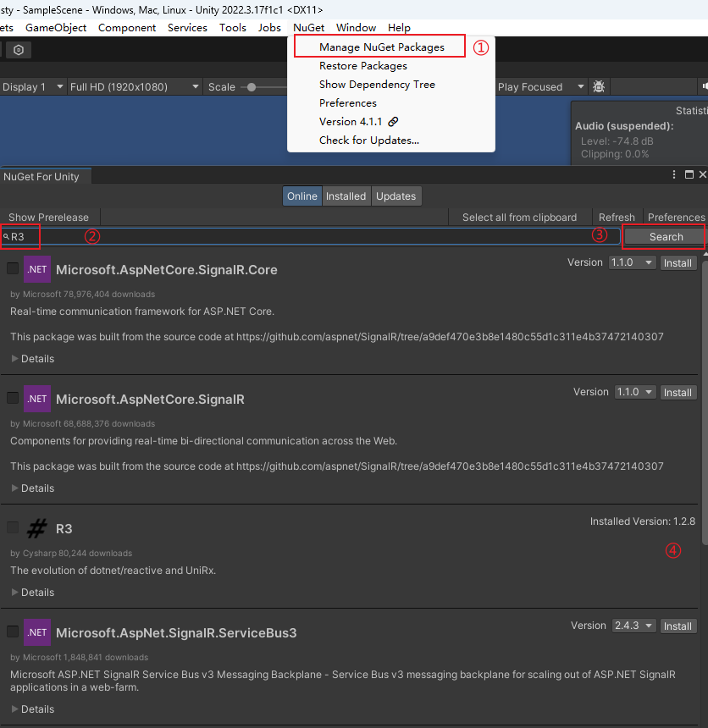Click the Audio (suspended) statistics label
This screenshot has height=728, width=708.
tap(624, 126)
